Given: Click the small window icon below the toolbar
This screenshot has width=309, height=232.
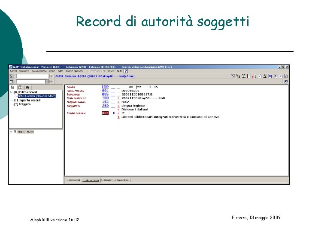Looking at the screenshot, I should tap(286, 82).
